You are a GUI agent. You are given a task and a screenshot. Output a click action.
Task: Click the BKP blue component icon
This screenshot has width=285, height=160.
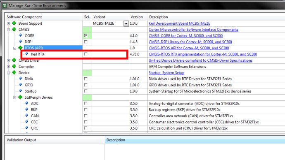27,109
